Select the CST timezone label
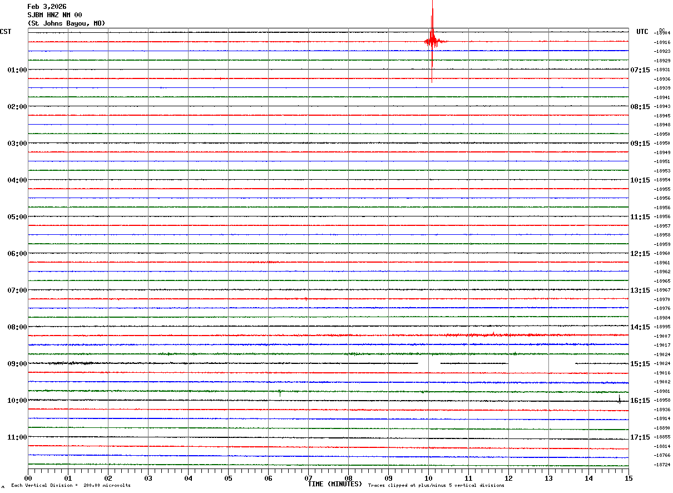The image size is (673, 493). (6, 32)
